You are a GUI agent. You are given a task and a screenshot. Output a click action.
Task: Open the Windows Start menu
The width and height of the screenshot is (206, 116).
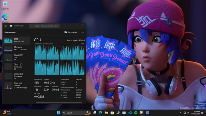pyautogui.click(x=58, y=113)
